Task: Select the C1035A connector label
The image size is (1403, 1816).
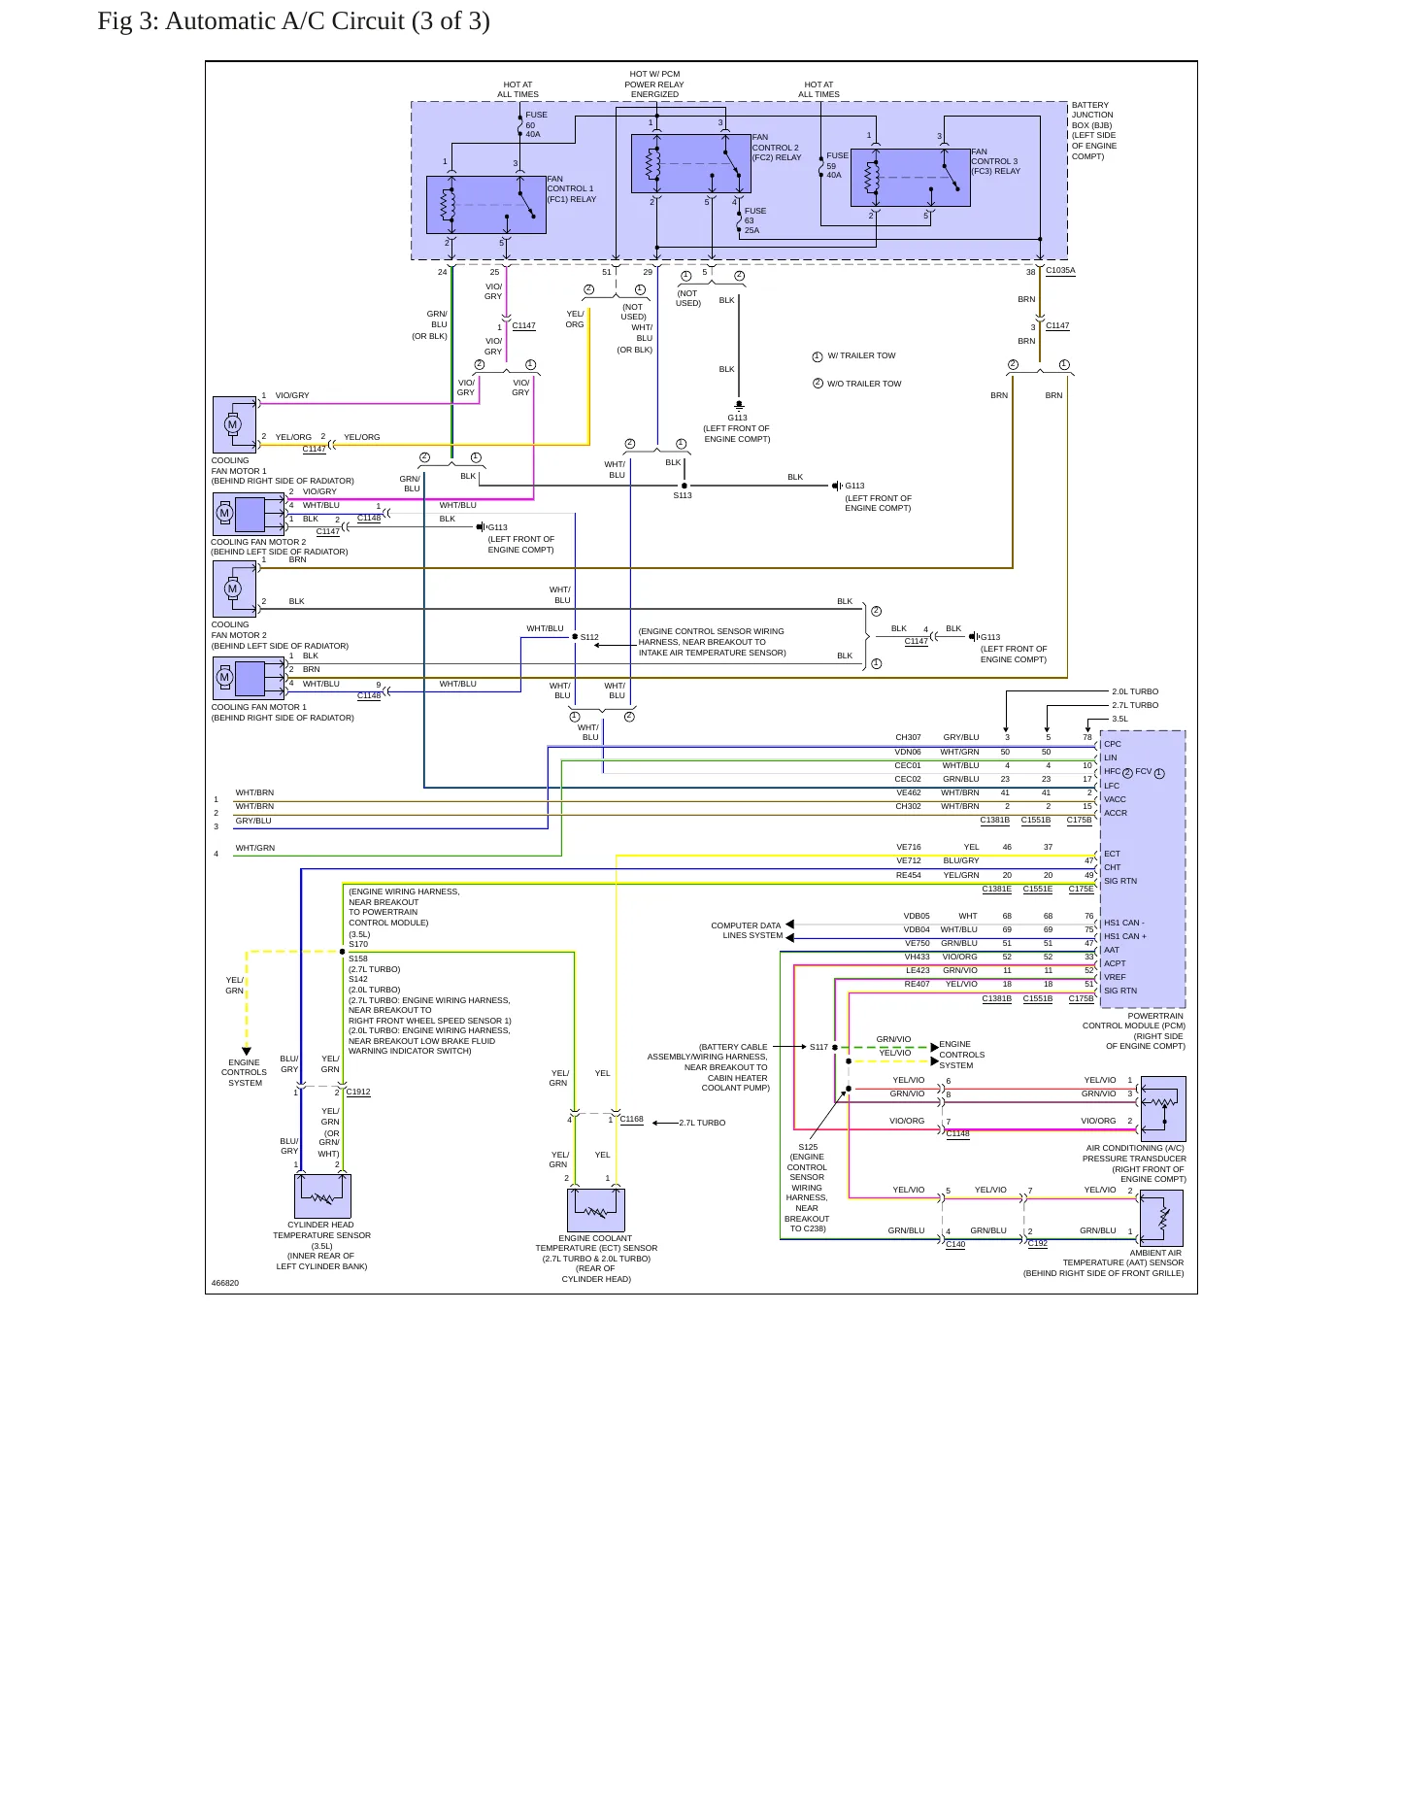Action: tap(1060, 271)
